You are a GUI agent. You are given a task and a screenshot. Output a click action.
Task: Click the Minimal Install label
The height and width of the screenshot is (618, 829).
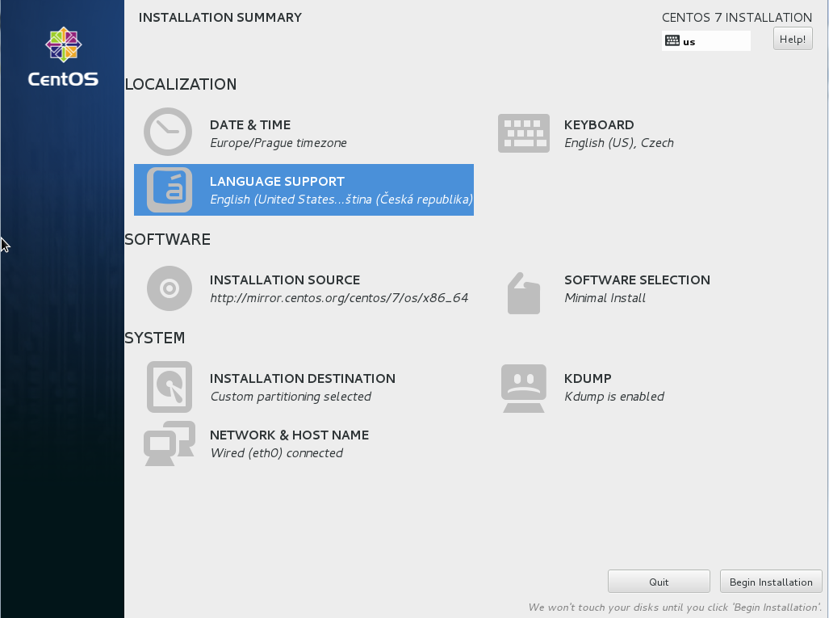[605, 297]
